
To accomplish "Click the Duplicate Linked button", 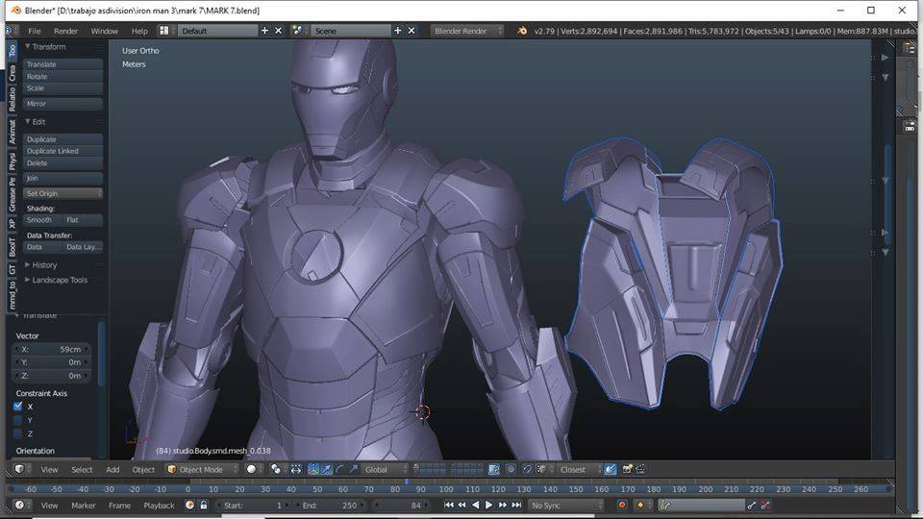I will click(62, 151).
